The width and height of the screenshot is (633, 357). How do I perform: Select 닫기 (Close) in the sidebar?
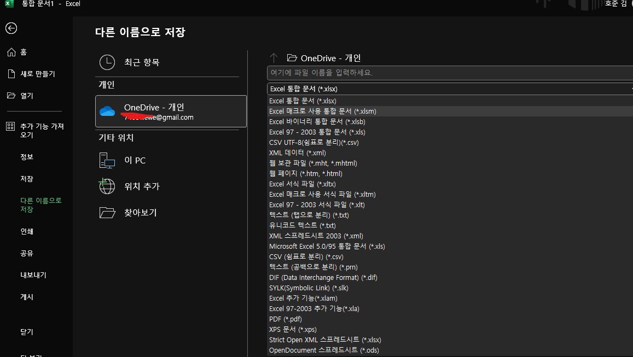pos(27,332)
